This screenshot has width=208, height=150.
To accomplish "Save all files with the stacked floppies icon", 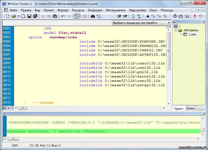I will coord(35,16).
